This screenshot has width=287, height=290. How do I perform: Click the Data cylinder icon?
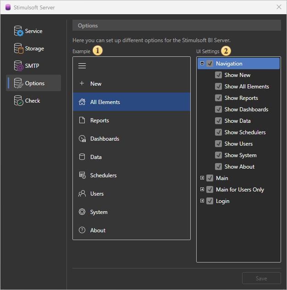[82, 157]
